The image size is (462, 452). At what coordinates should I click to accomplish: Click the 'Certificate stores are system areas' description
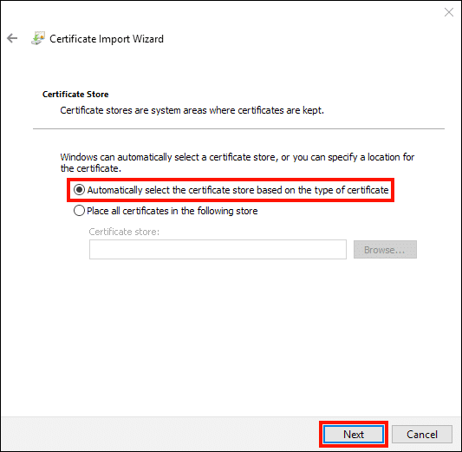(x=192, y=110)
